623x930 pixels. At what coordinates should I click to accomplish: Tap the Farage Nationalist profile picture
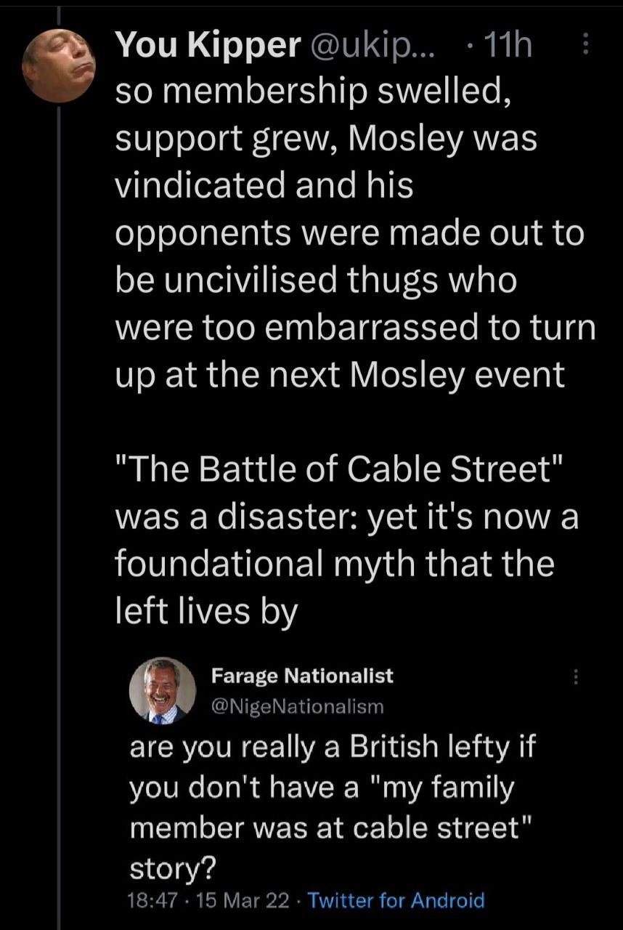162,691
